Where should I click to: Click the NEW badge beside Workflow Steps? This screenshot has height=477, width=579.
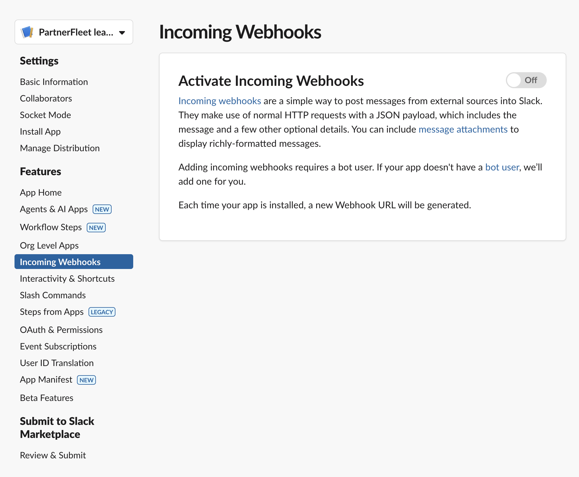click(x=96, y=228)
